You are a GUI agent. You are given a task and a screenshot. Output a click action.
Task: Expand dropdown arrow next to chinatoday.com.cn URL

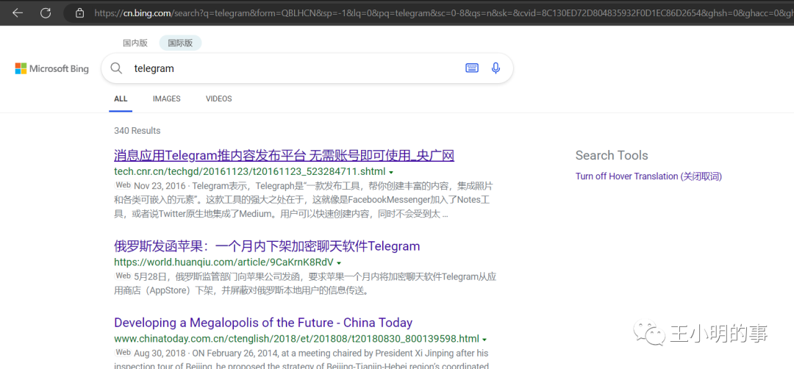[484, 339]
